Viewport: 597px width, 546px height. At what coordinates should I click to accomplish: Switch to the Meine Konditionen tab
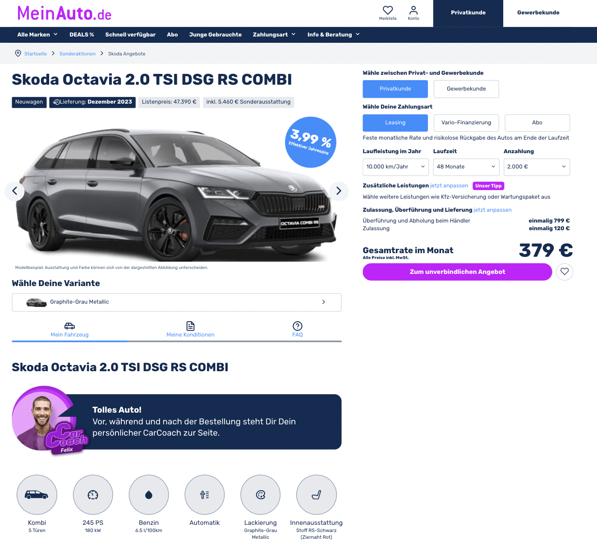point(190,330)
